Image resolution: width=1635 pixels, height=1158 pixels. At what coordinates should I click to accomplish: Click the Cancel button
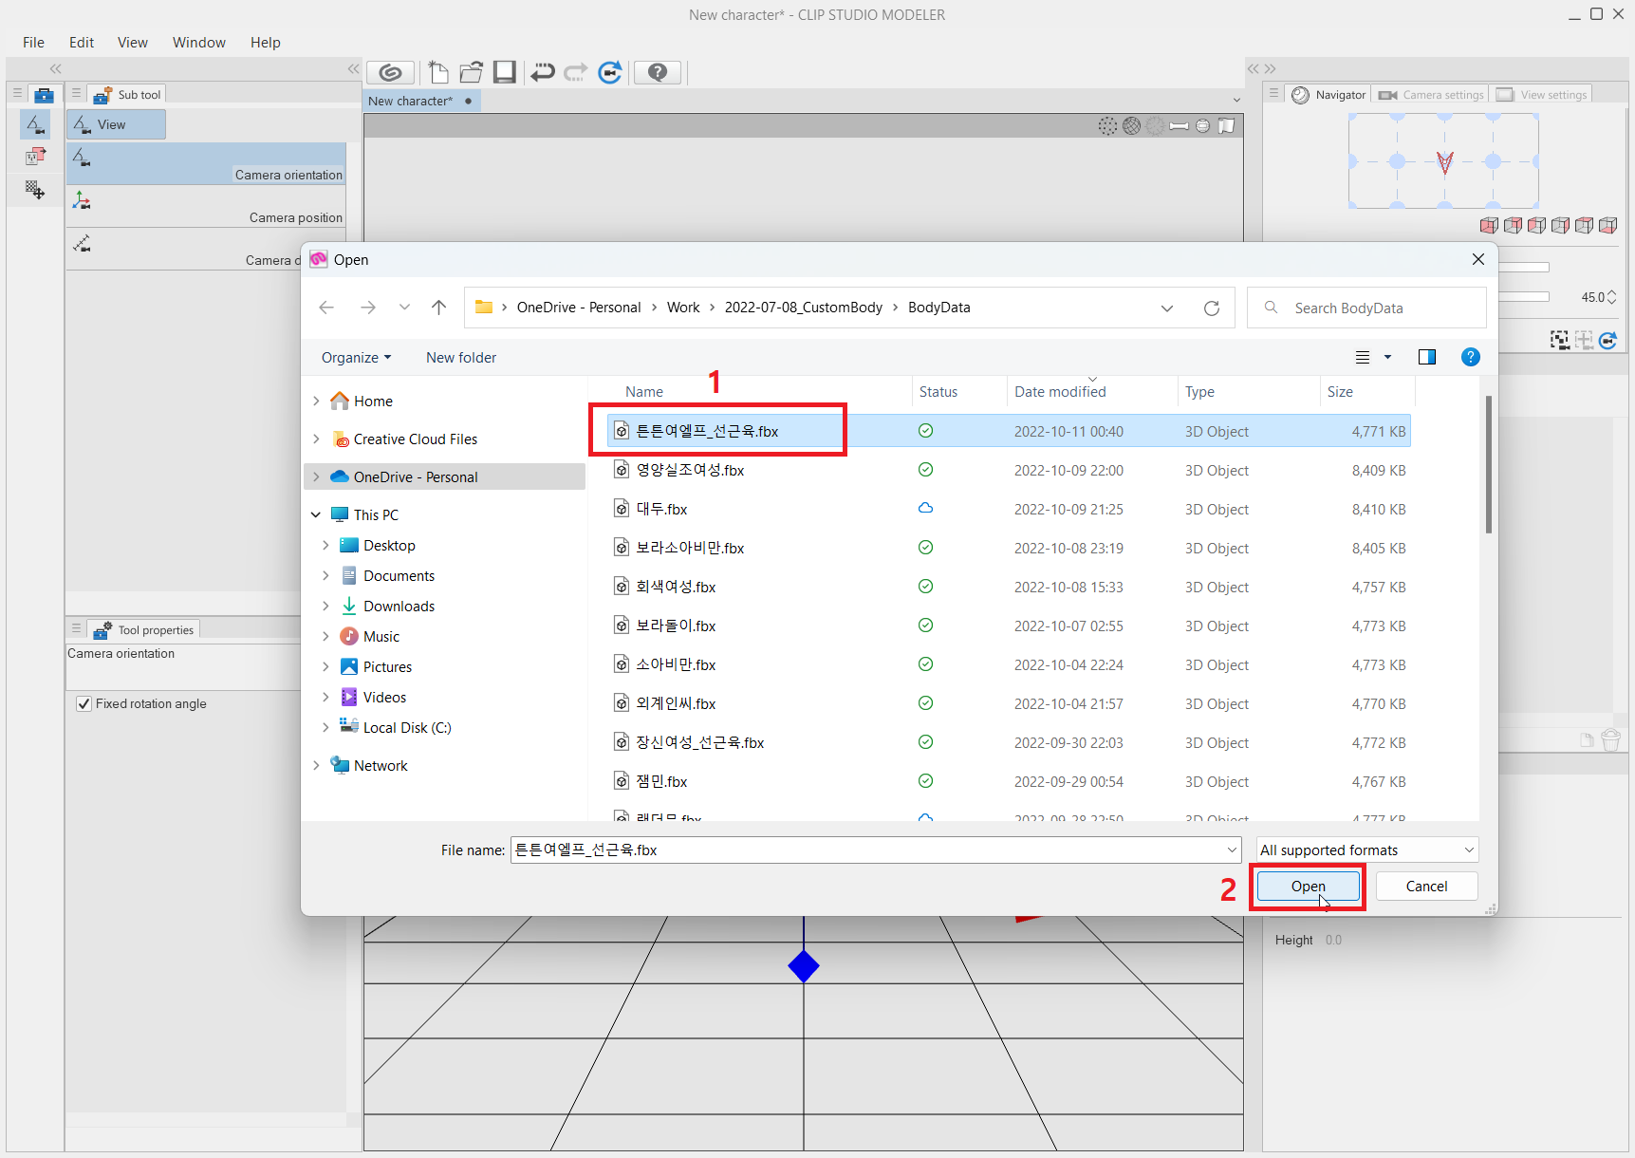[x=1425, y=887]
